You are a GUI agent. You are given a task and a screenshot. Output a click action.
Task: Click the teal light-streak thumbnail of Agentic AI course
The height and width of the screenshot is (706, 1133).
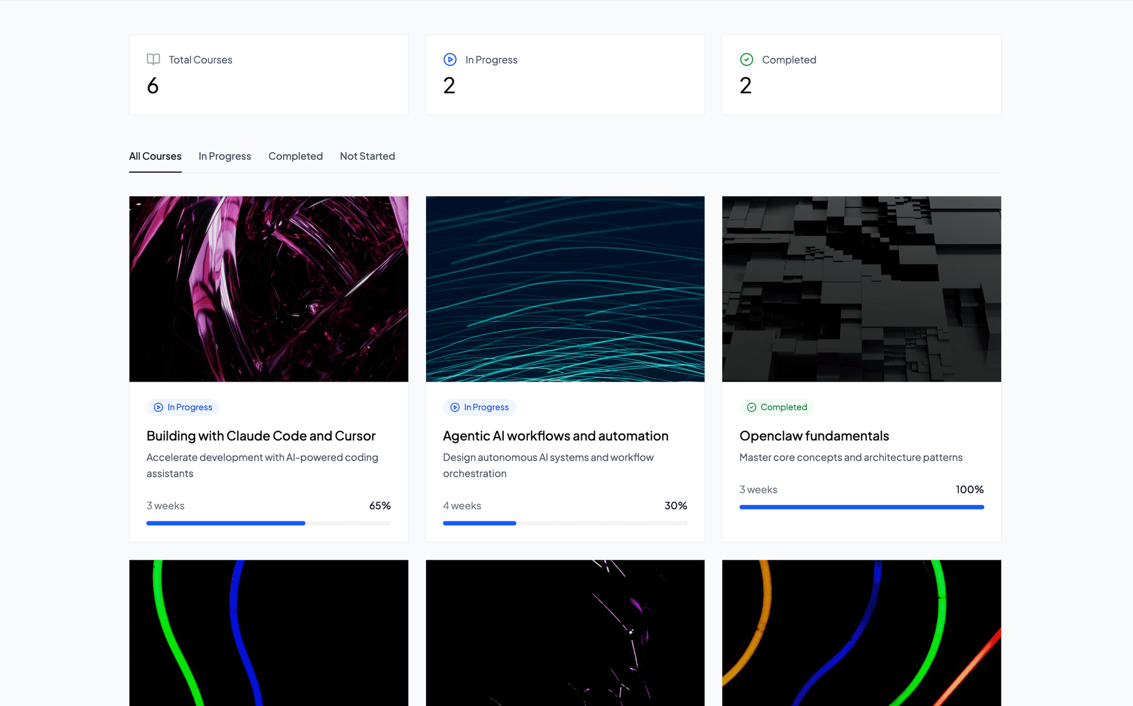(565, 289)
